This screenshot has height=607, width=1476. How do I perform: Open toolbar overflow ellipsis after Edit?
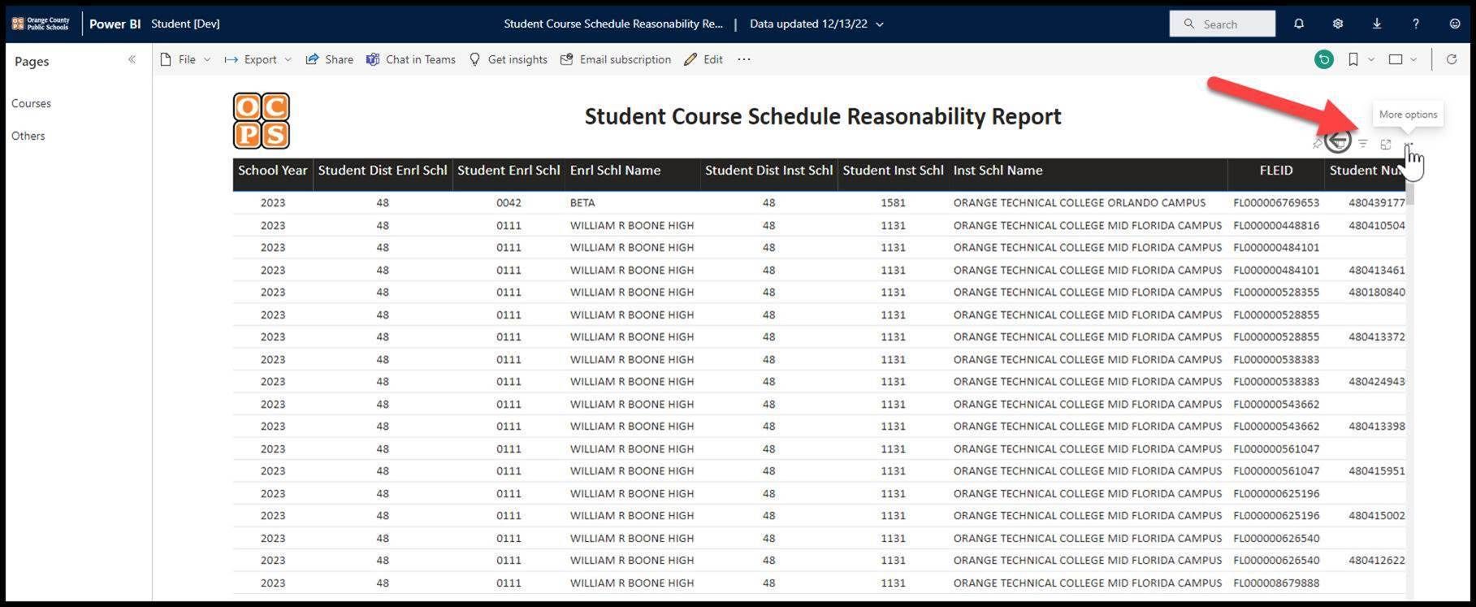tap(744, 59)
